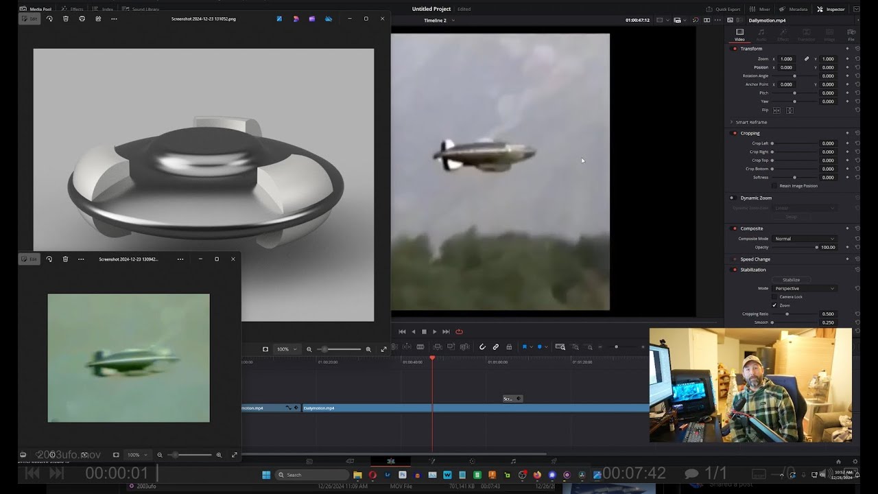The width and height of the screenshot is (878, 494).
Task: Click the Windows taskbar Search box
Action: coord(312,475)
